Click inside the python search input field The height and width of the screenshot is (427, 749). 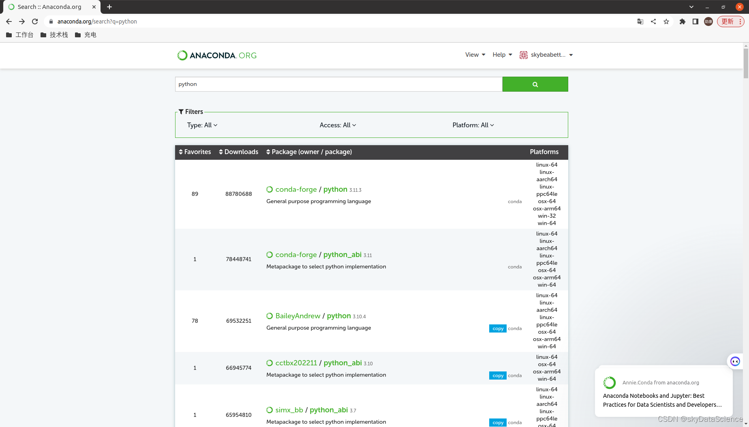point(339,84)
